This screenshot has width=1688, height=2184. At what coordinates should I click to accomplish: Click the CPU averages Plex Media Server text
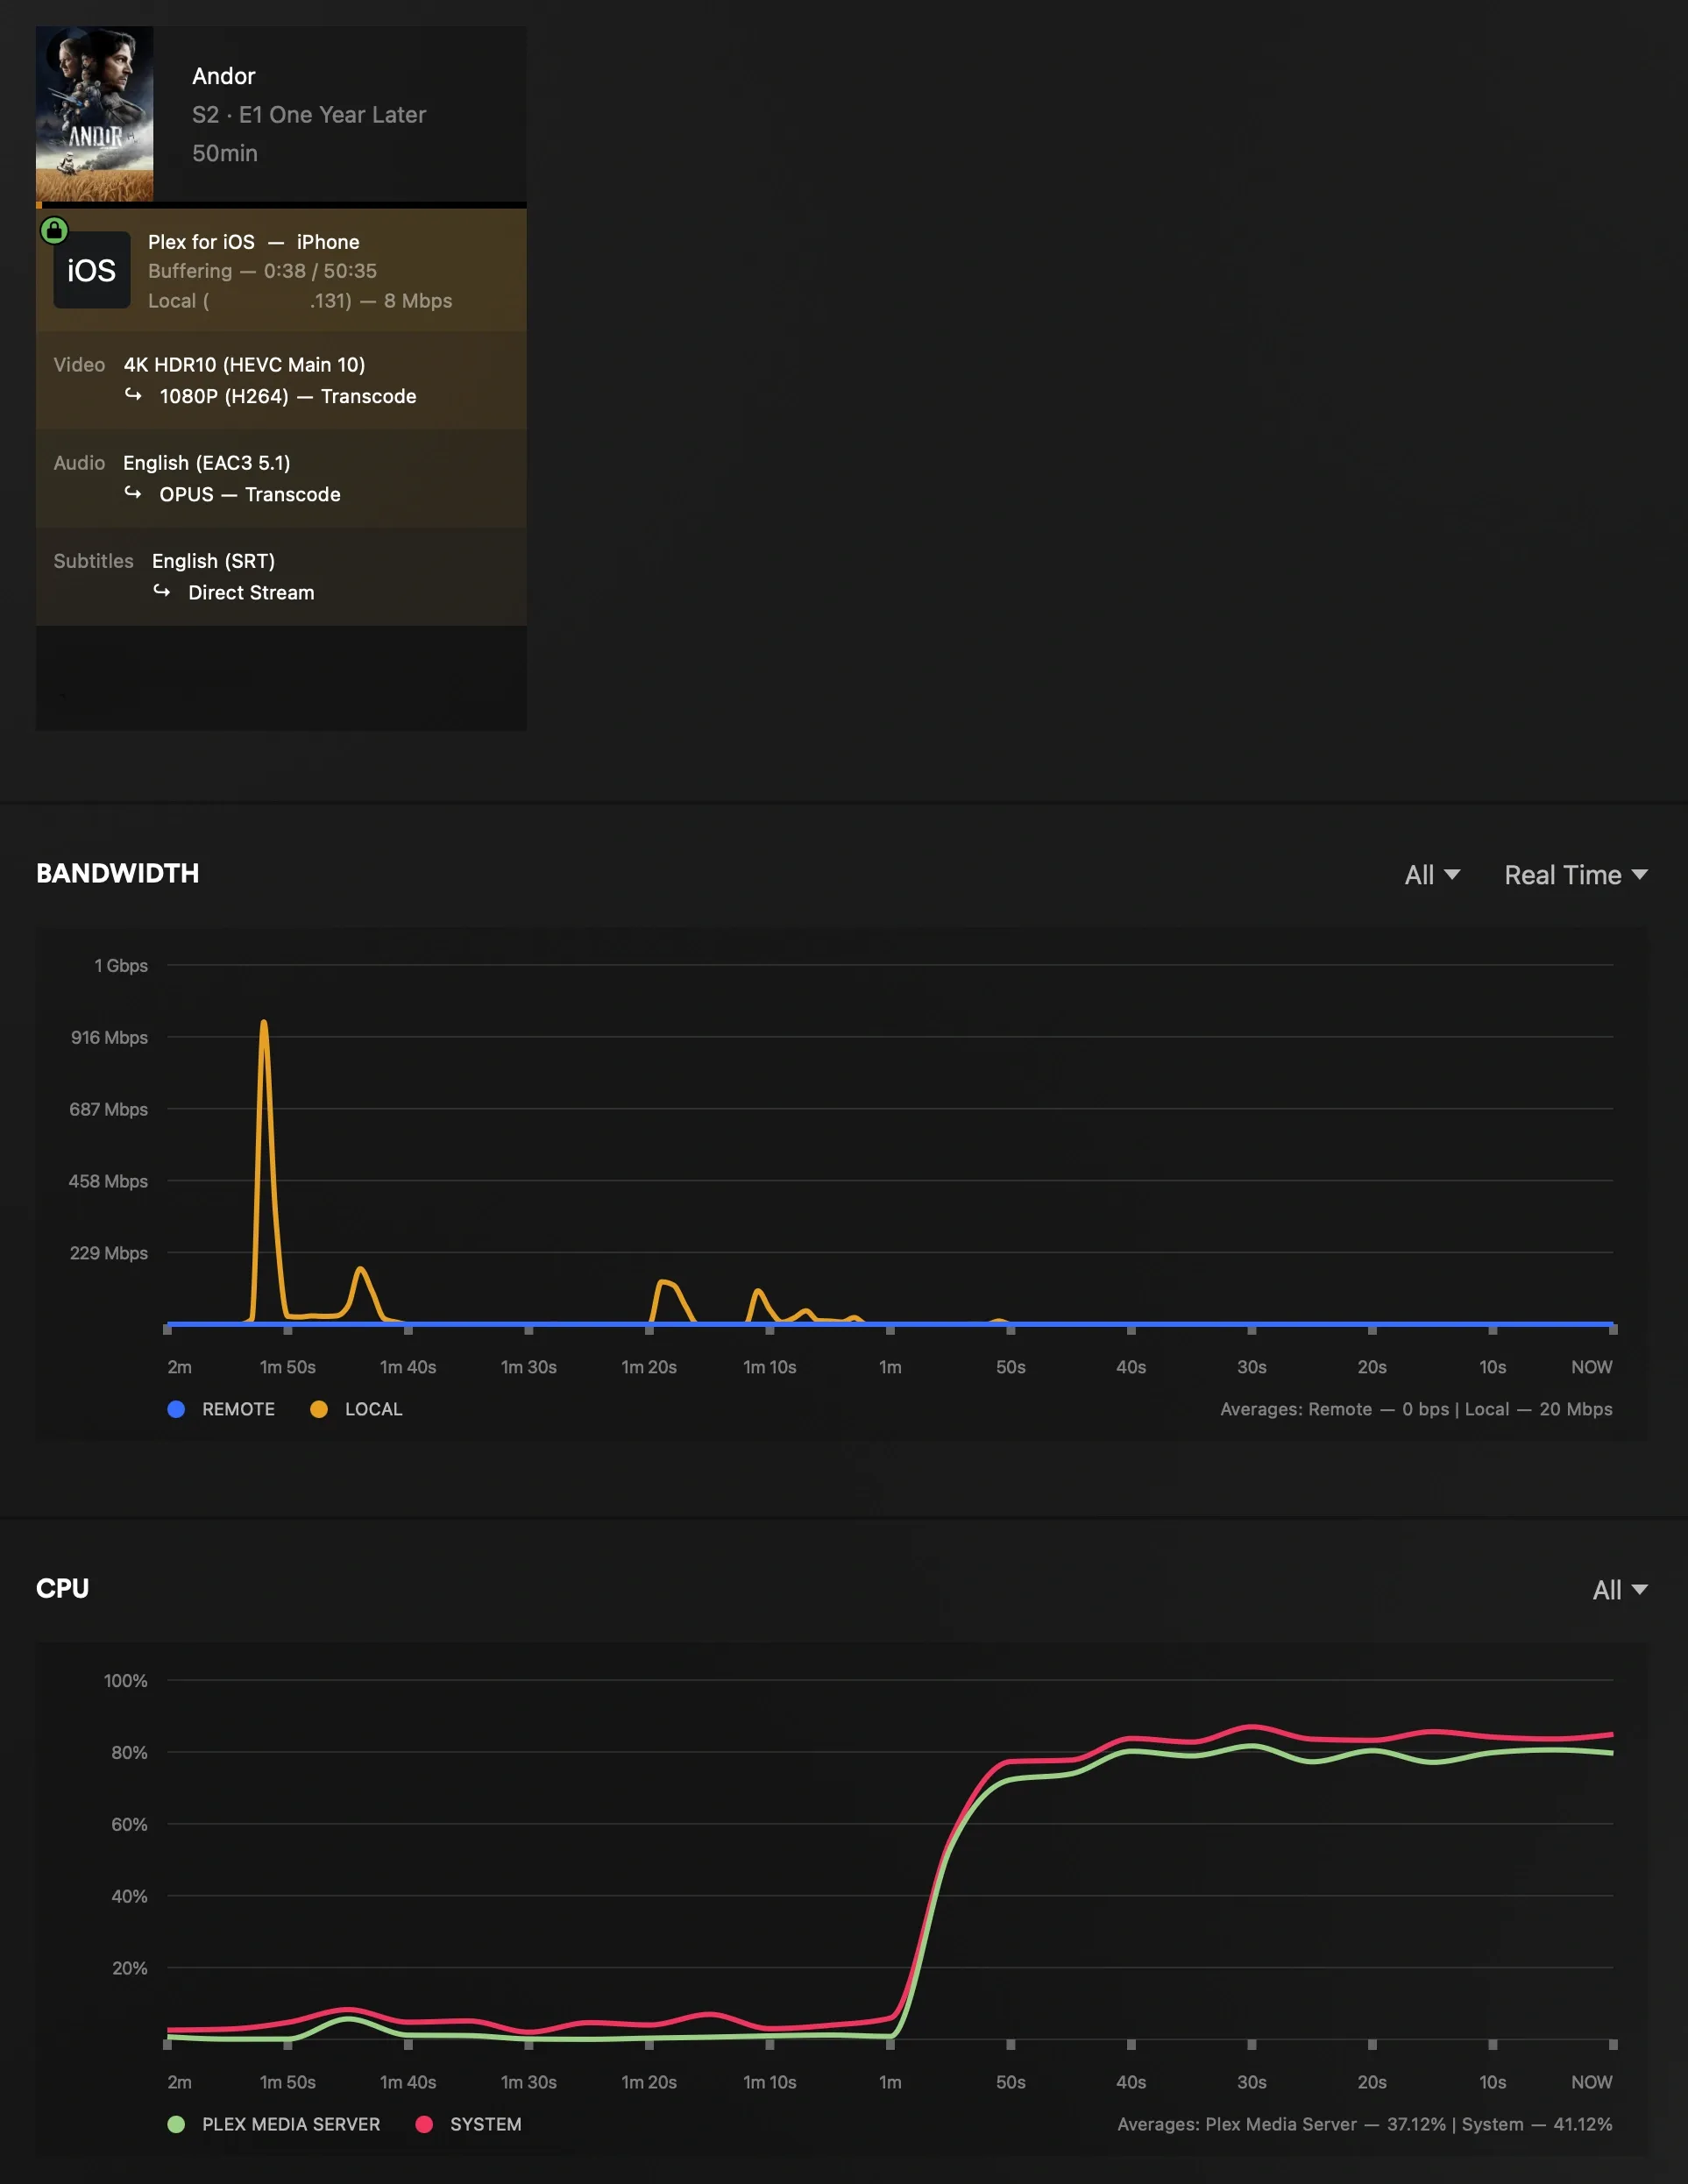[x=1365, y=2124]
